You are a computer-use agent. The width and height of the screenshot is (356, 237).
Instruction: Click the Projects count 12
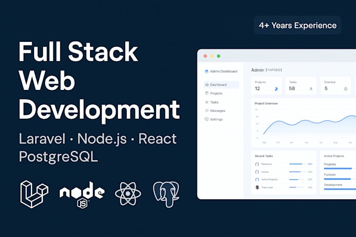(257, 88)
